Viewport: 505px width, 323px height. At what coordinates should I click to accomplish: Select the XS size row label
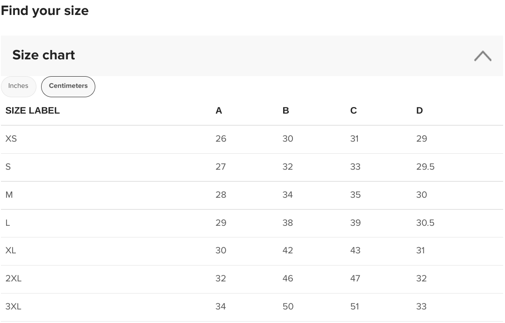coord(11,139)
